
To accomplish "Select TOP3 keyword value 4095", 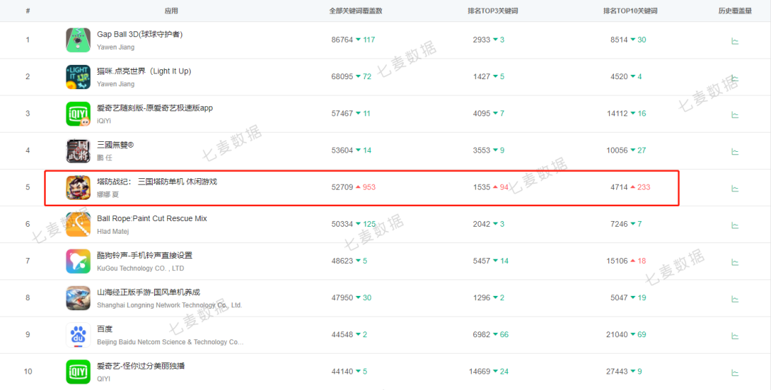I will coord(481,113).
